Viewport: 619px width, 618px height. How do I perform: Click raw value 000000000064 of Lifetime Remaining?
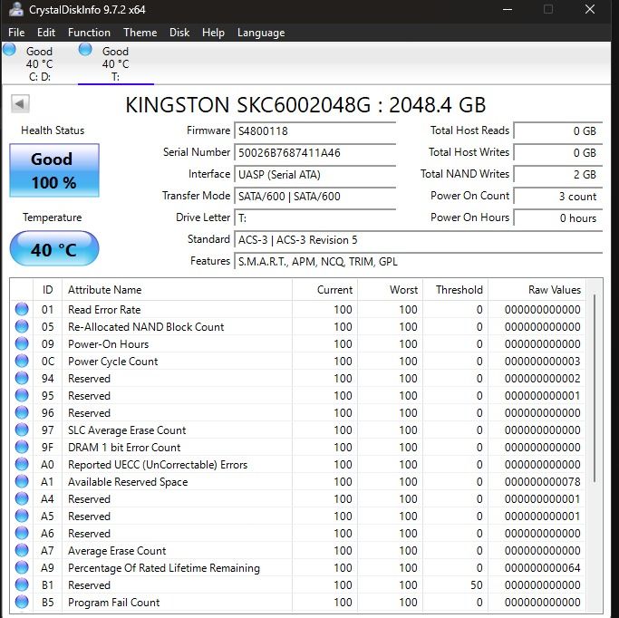[x=542, y=567]
